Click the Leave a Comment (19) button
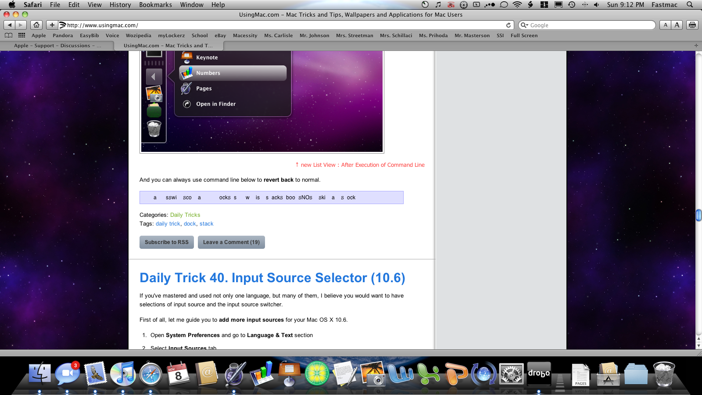 point(231,242)
